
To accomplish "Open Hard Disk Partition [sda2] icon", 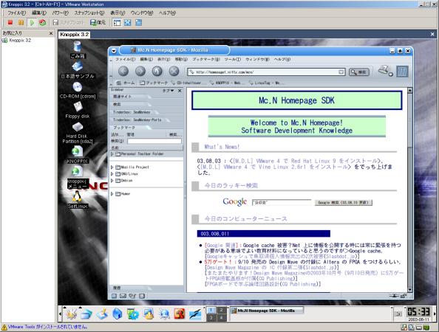I will click(78, 133).
